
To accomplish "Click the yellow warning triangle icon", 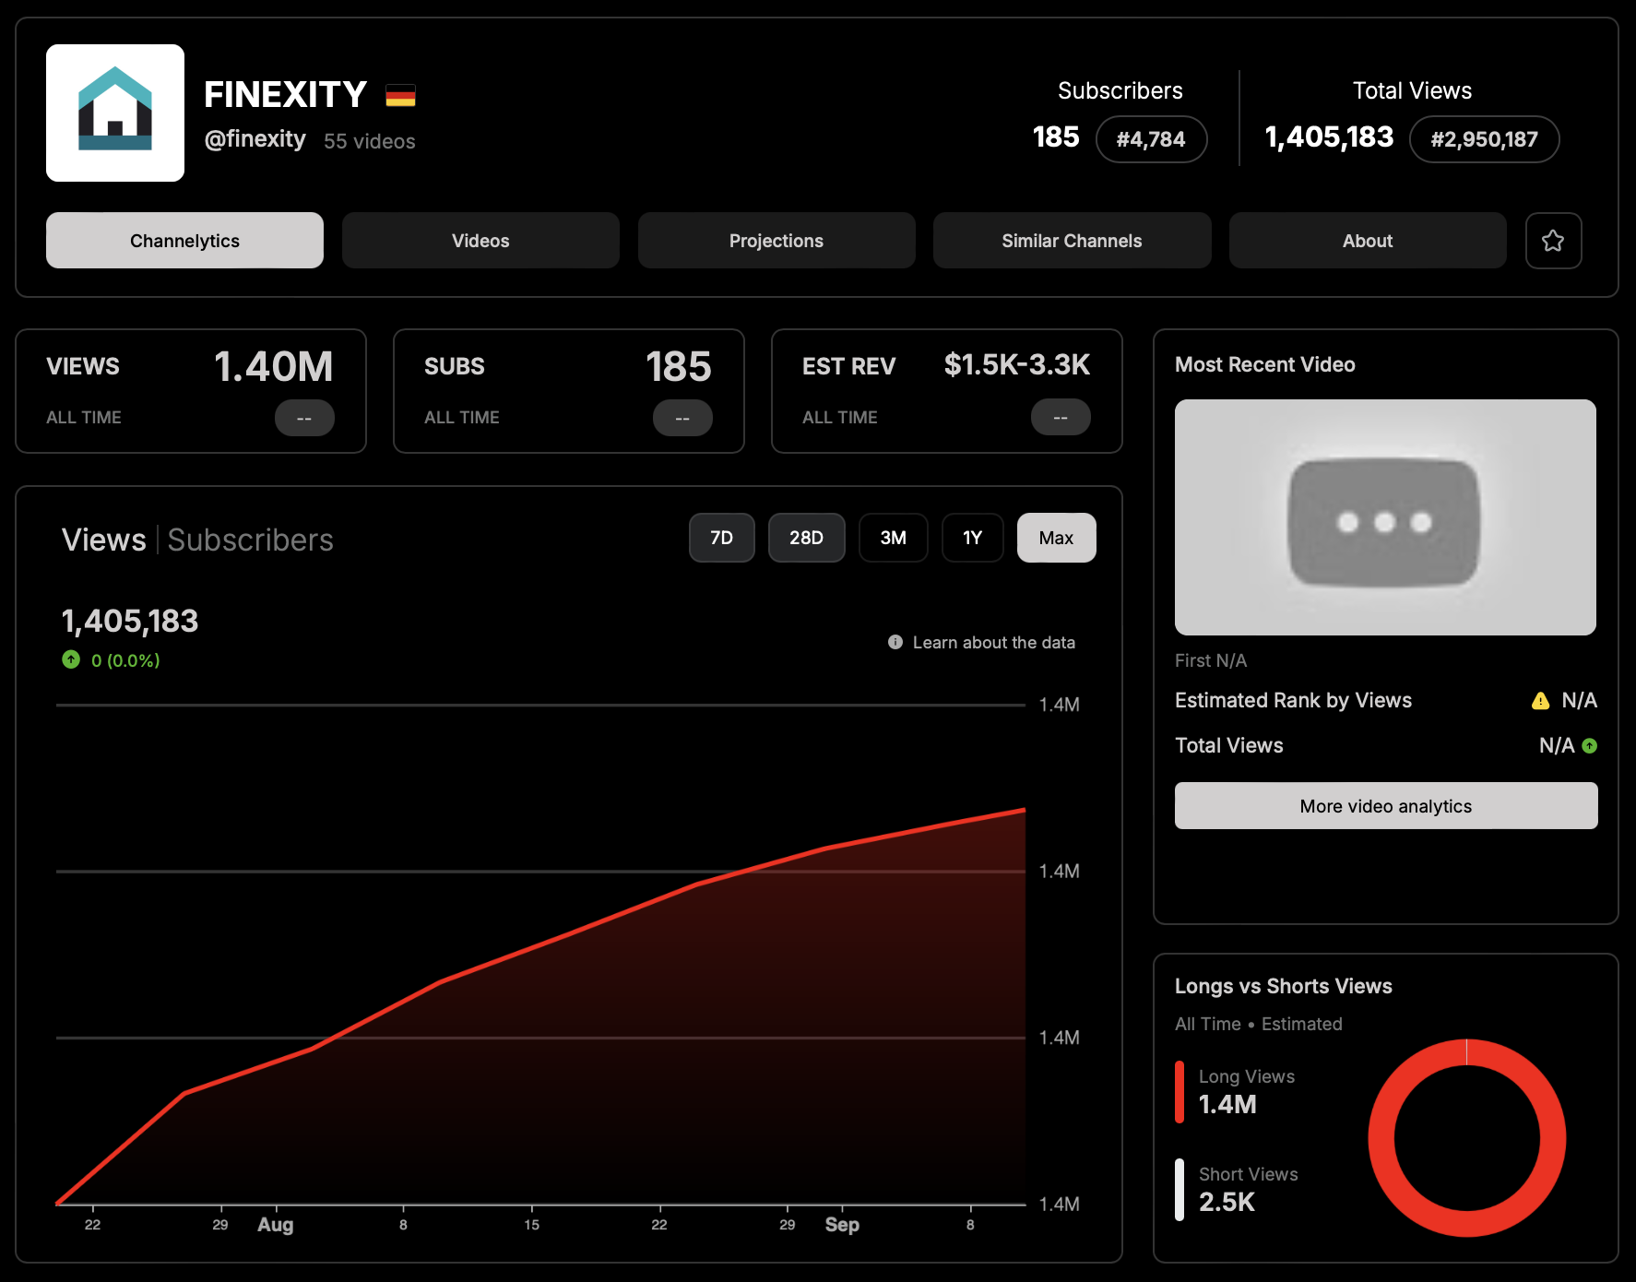I will click(x=1540, y=701).
